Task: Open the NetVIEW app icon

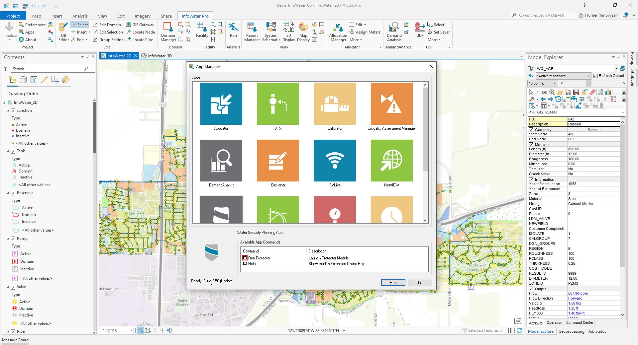Action: point(391,161)
